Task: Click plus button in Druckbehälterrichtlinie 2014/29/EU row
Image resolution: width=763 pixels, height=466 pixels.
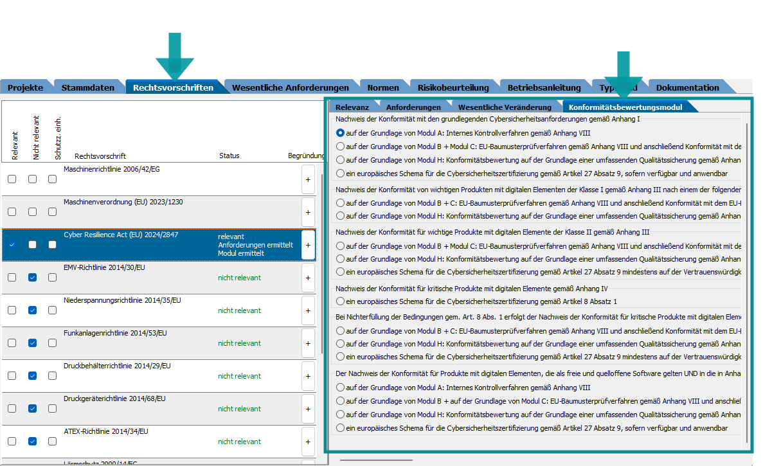Action: coord(308,376)
